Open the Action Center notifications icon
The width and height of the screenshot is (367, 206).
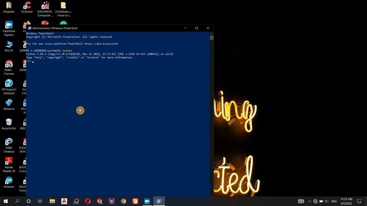coord(360,201)
